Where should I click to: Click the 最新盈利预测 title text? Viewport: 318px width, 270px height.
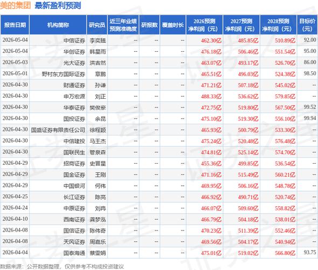click(58, 5)
